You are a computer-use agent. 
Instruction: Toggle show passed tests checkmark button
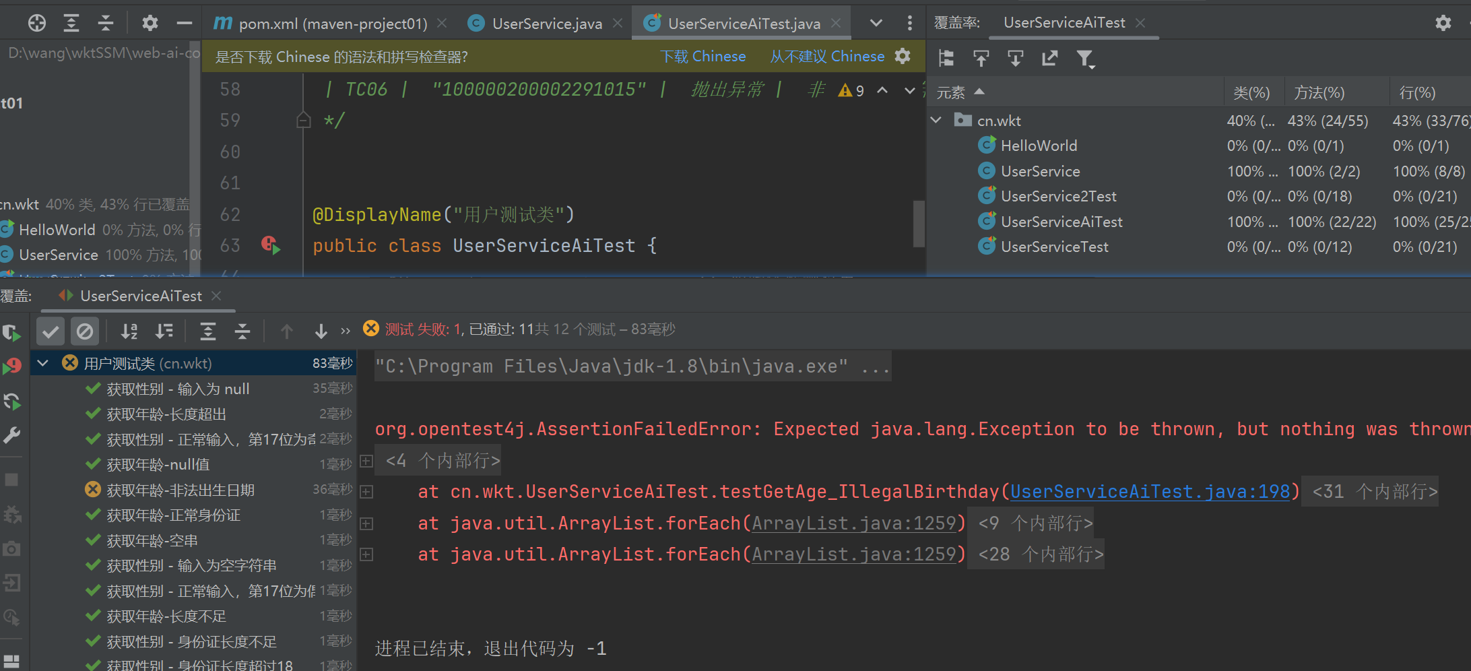(x=51, y=331)
